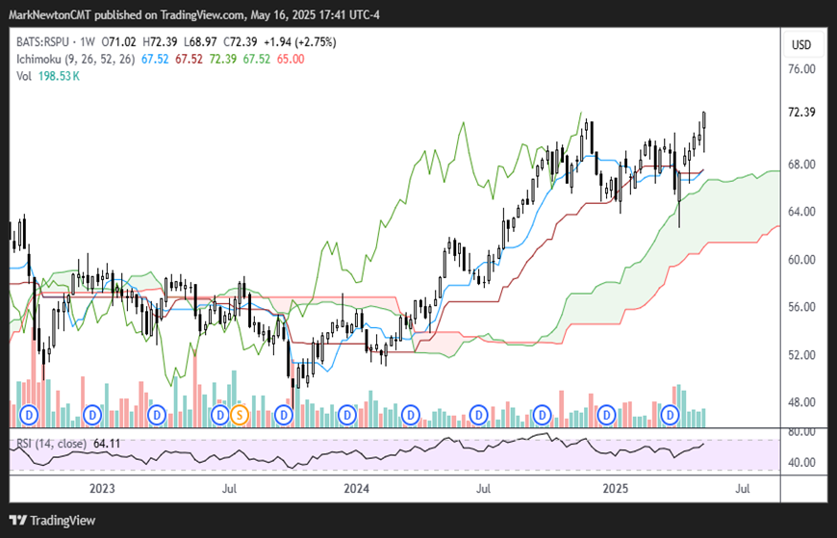Click the orange S split marker
This screenshot has height=538, width=837.
click(240, 414)
